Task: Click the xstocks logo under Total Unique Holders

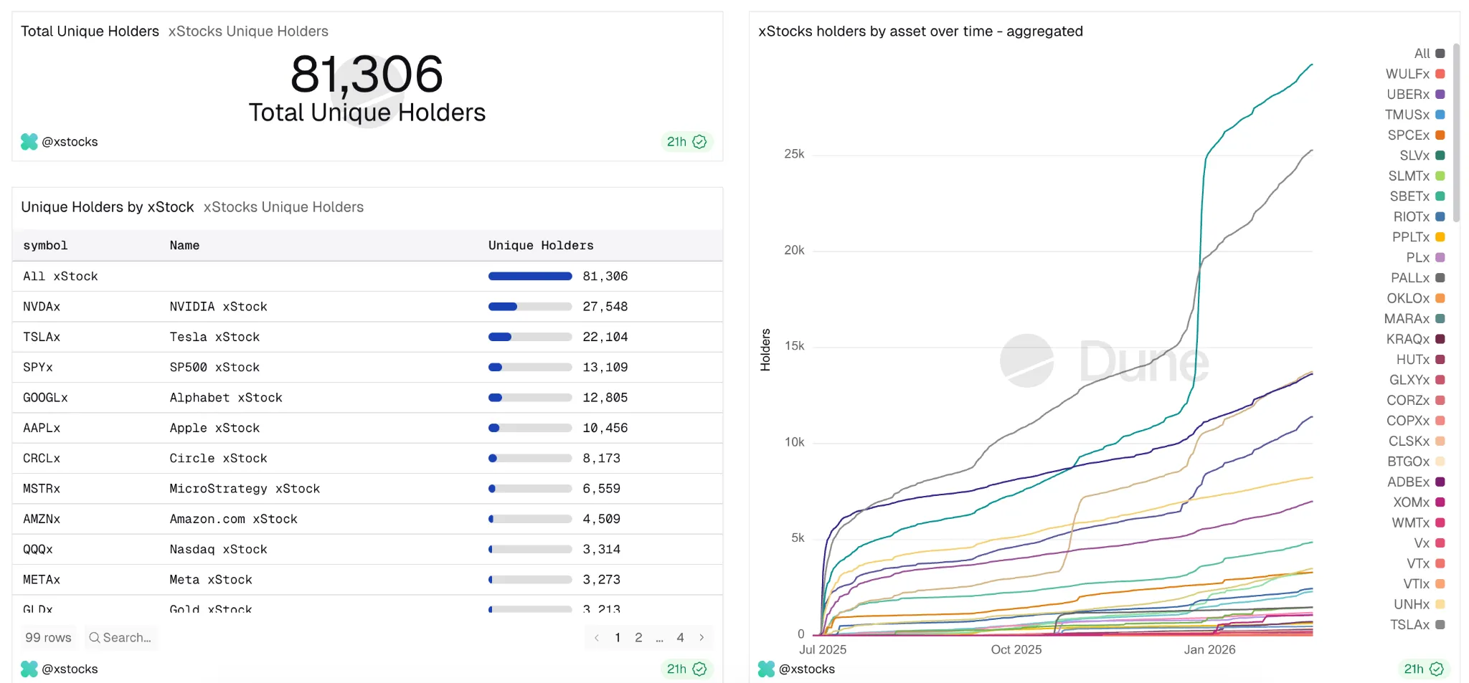Action: coord(29,142)
